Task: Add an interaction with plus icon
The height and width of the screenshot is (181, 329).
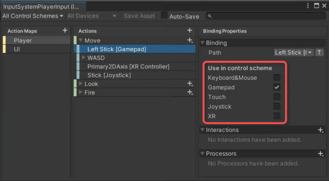Action: click(x=320, y=130)
